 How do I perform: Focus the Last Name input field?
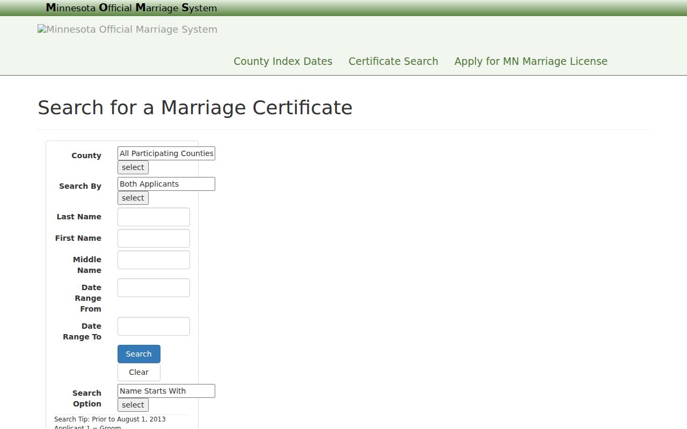(154, 217)
